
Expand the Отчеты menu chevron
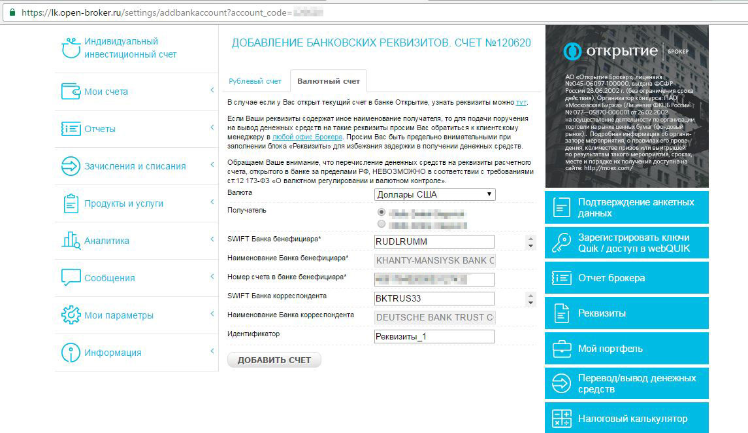212,127
